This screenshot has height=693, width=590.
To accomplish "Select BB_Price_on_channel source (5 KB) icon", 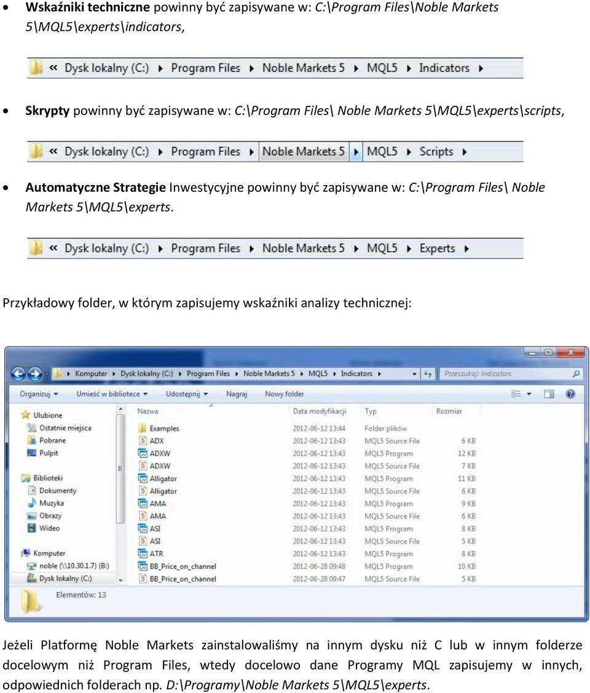I will click(x=142, y=579).
